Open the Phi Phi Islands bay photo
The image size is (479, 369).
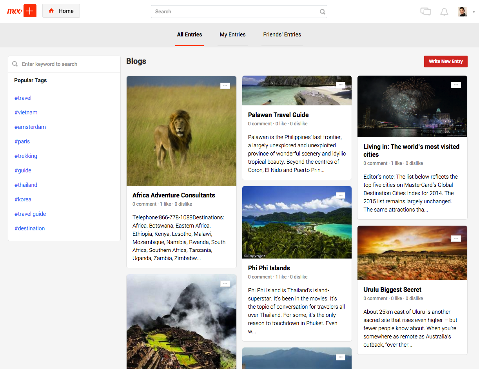[297, 222]
